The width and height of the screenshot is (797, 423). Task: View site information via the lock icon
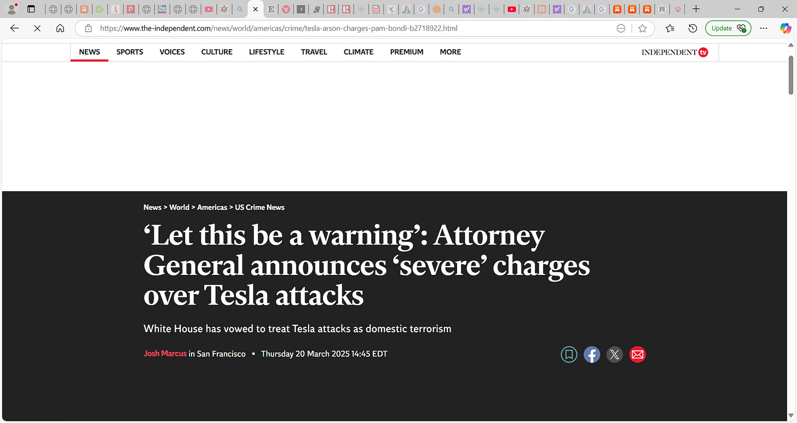88,28
